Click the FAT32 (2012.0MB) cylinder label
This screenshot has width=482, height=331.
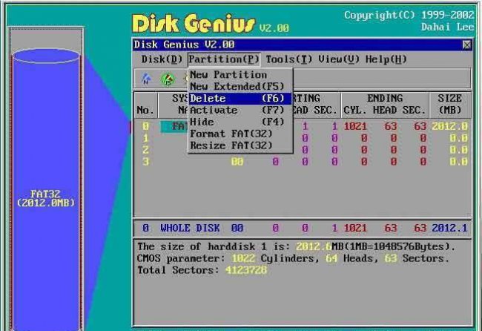[46, 198]
